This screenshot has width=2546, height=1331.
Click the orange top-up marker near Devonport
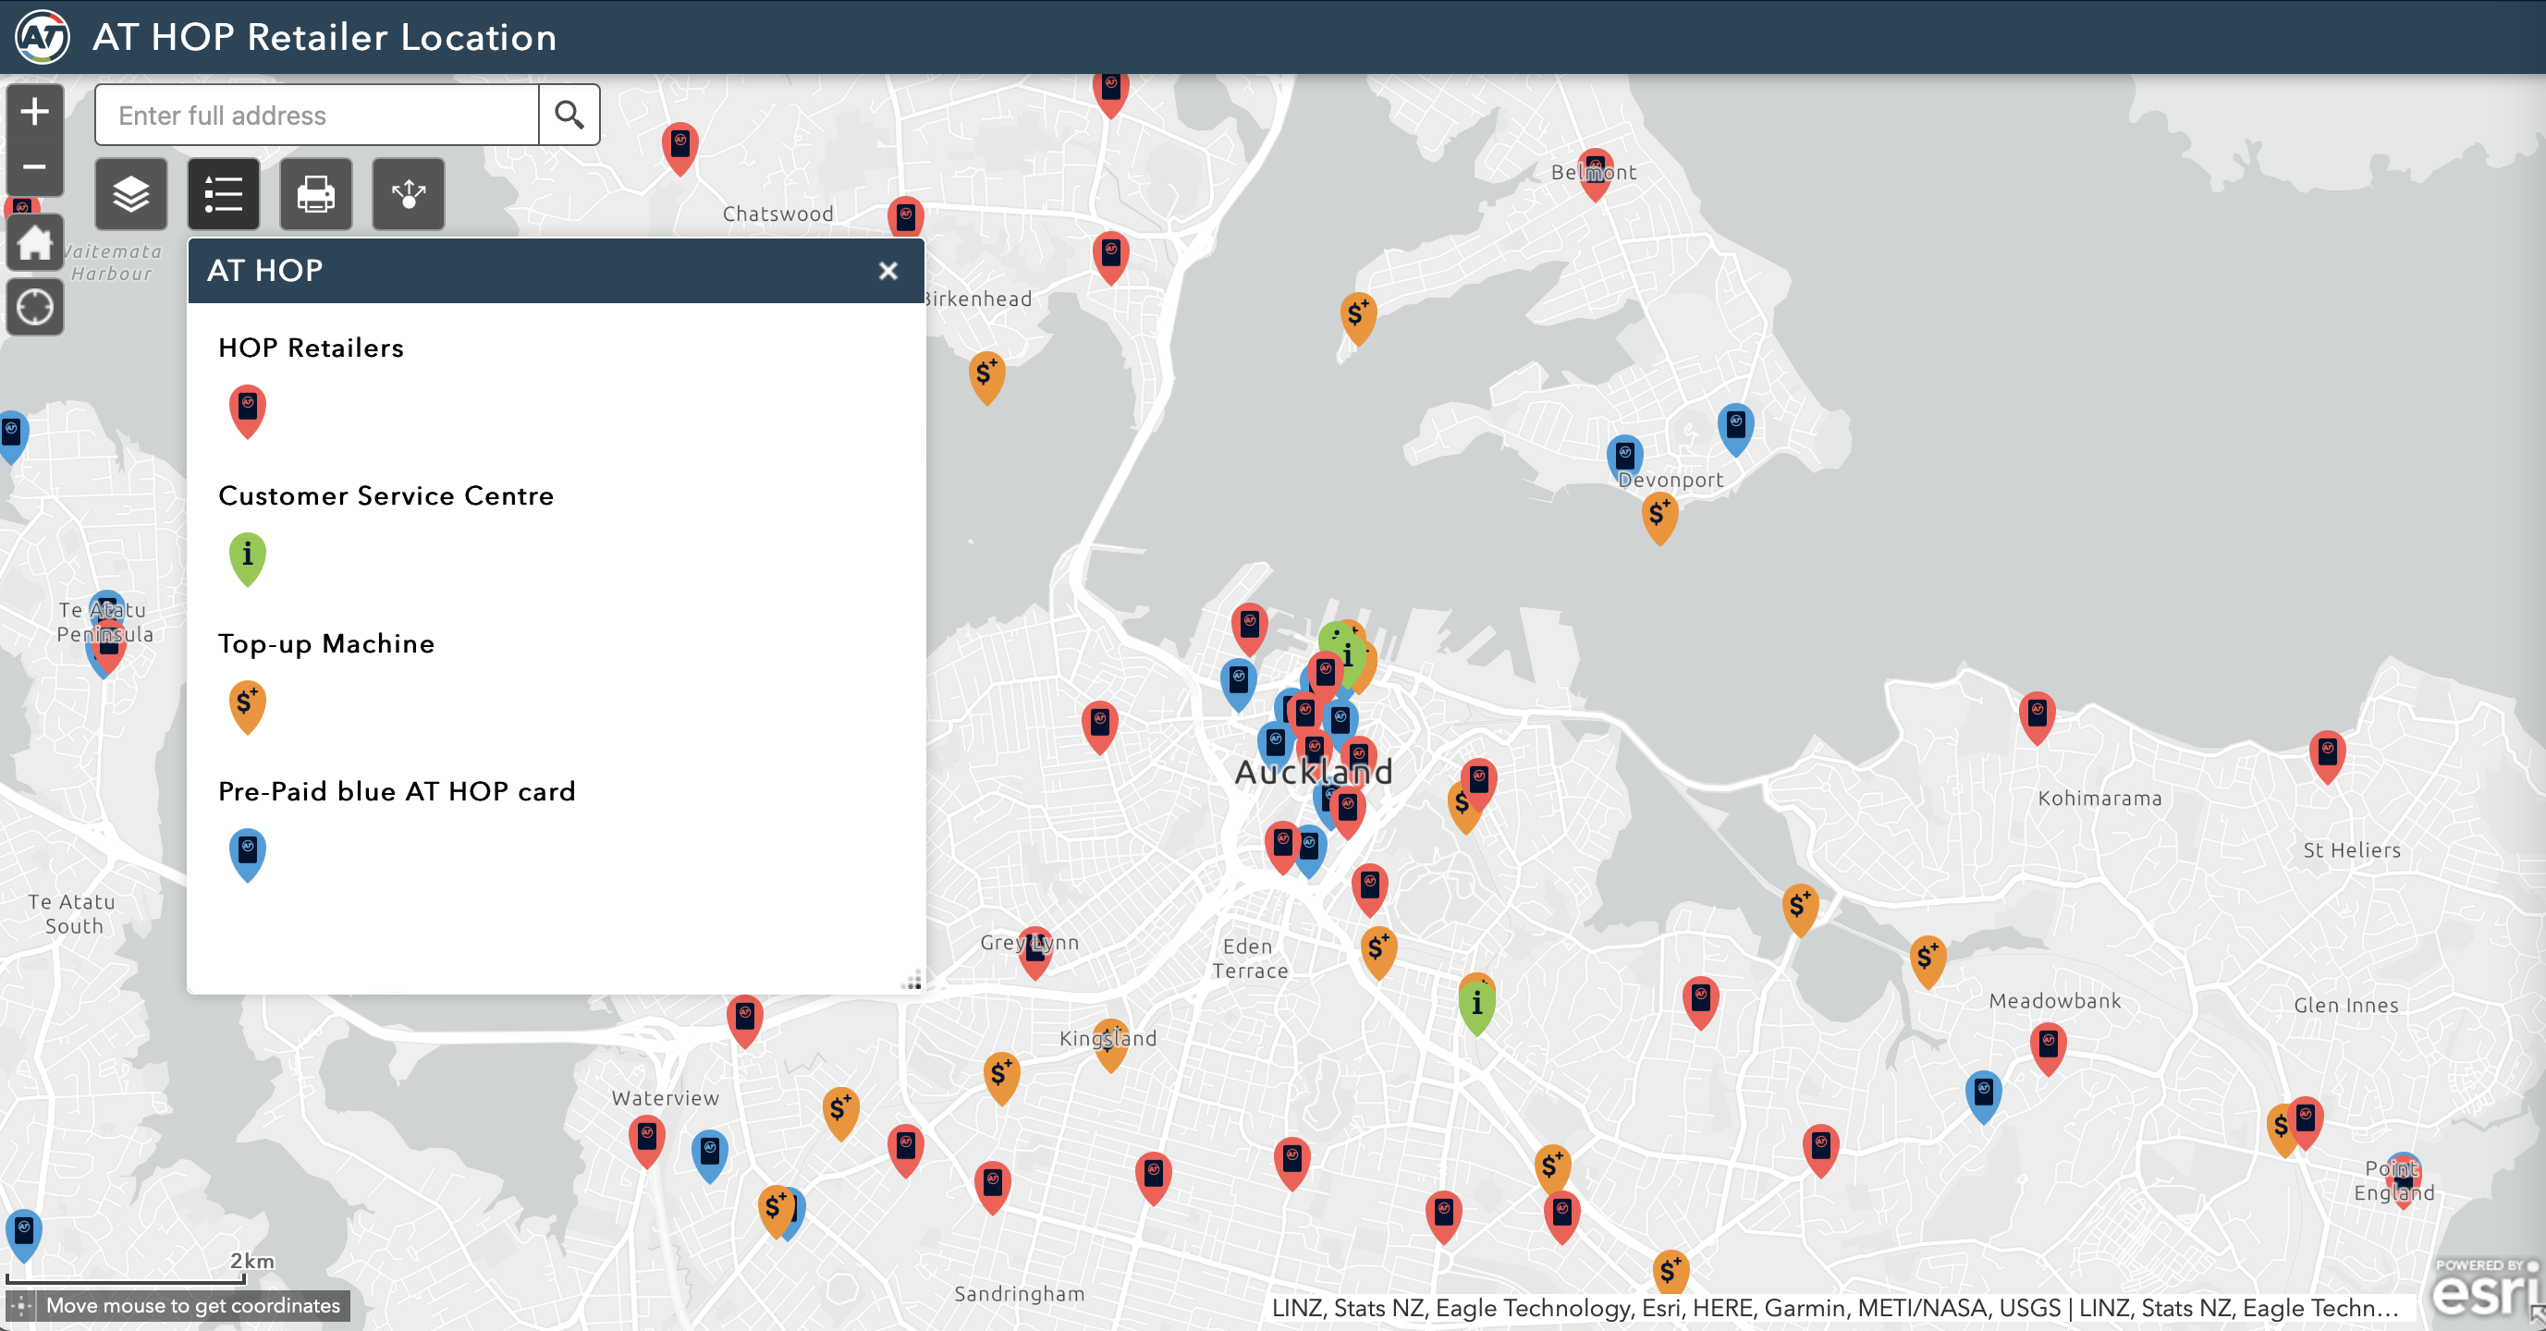point(1659,515)
